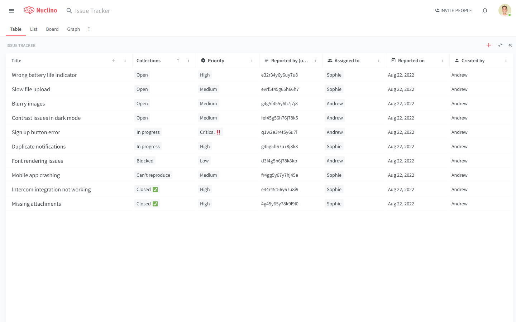Click the Priority column header icon
The width and height of the screenshot is (516, 322).
point(203,60)
